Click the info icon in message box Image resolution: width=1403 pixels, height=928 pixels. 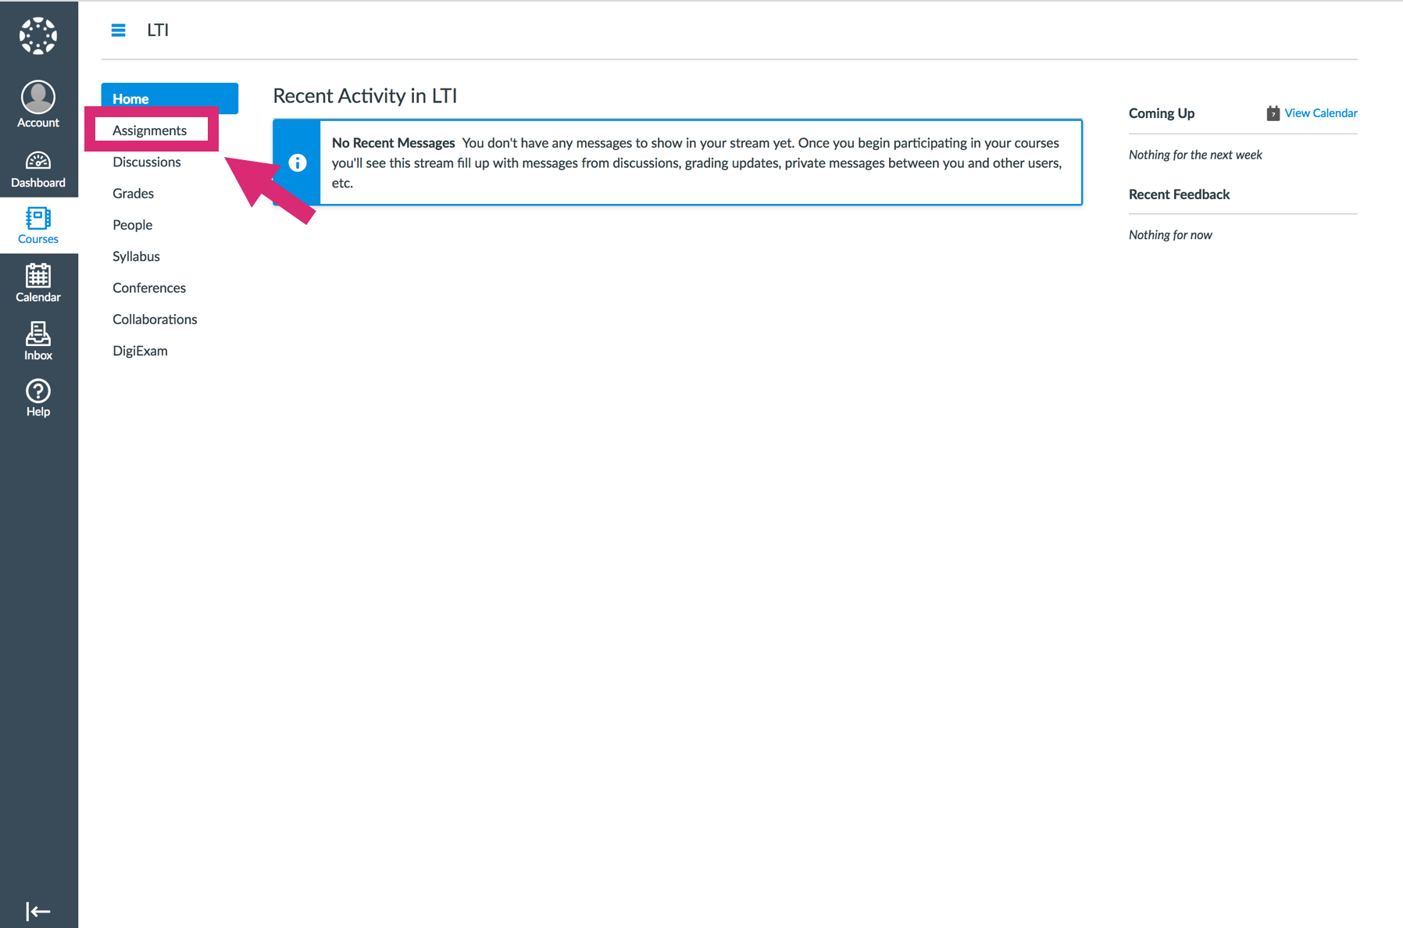pos(297,162)
